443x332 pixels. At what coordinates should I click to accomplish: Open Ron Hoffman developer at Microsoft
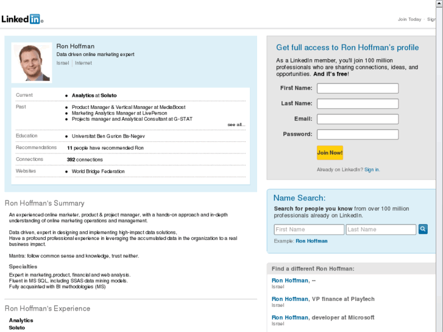pyautogui.click(x=323, y=317)
